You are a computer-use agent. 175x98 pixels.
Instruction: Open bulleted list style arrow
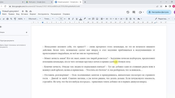(118, 19)
